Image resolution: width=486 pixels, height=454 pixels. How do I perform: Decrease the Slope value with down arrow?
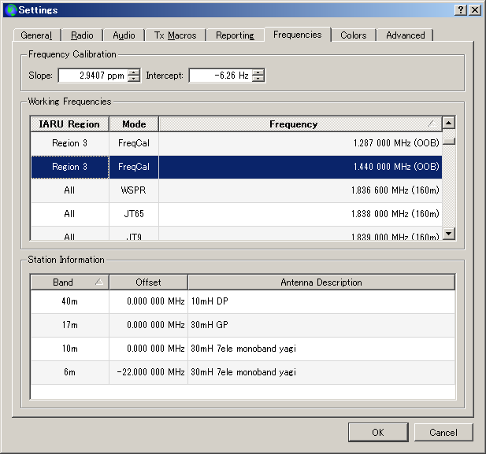coord(134,79)
